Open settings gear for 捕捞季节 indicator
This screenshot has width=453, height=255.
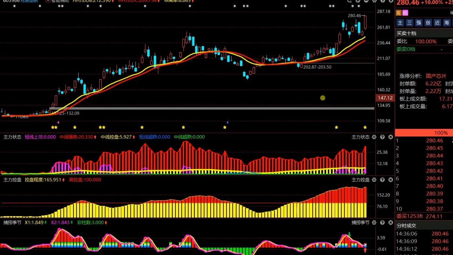coord(374,223)
